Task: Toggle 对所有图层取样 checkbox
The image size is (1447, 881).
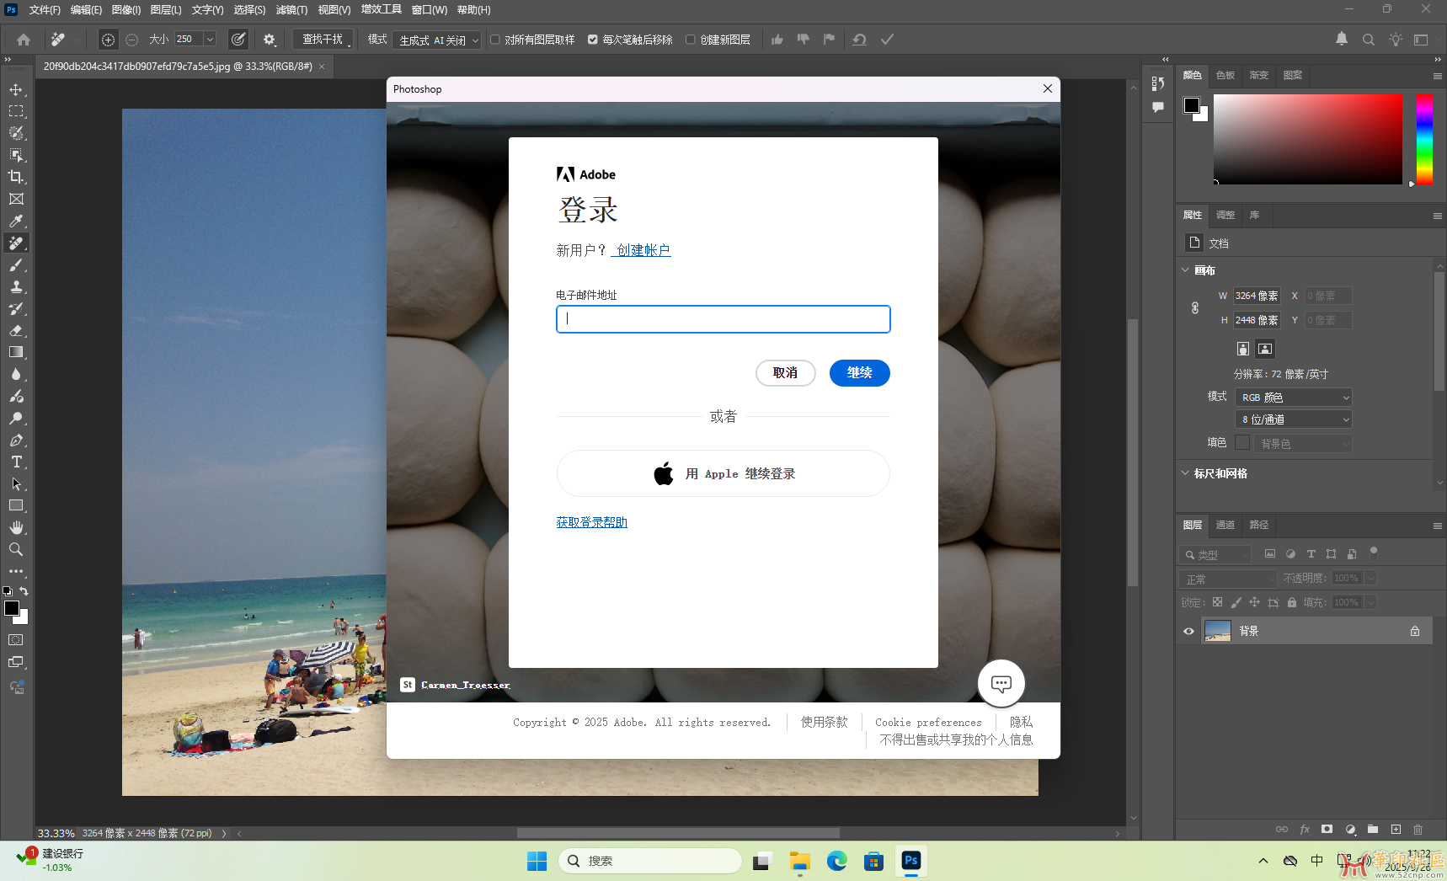Action: [x=495, y=40]
